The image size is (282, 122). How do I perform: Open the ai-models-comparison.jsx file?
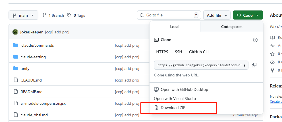pyautogui.click(x=43, y=103)
